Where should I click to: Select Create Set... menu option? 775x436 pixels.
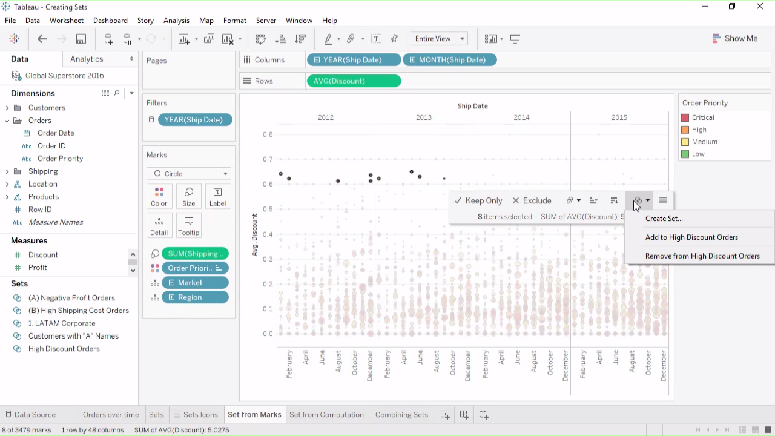click(664, 219)
